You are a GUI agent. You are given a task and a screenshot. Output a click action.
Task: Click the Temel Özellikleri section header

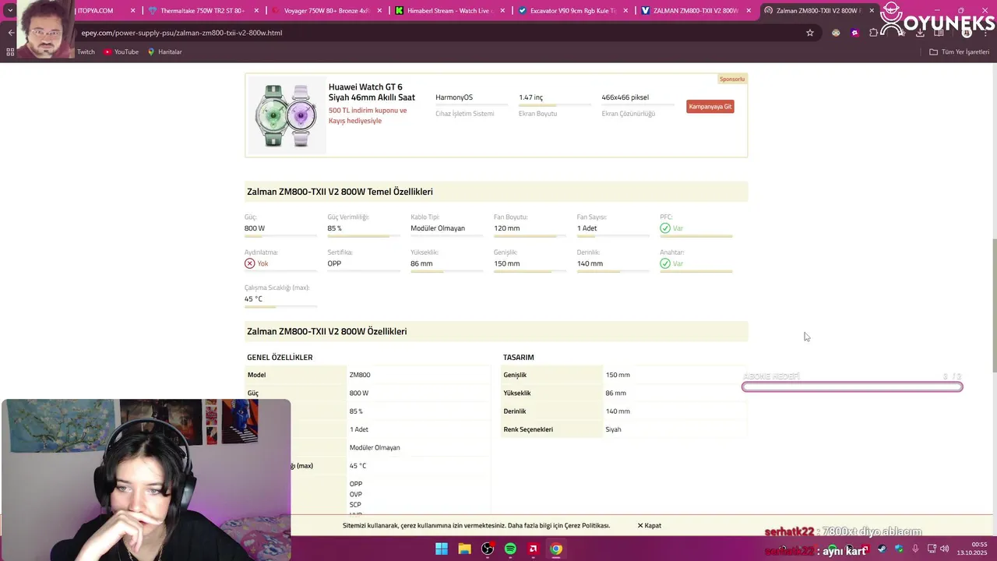pos(496,192)
